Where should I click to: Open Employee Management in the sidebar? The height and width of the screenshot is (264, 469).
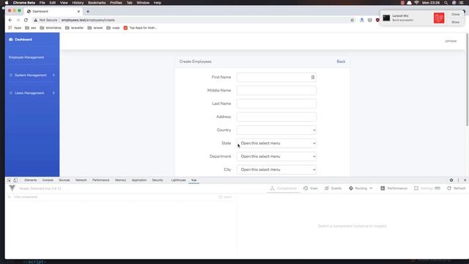point(26,57)
